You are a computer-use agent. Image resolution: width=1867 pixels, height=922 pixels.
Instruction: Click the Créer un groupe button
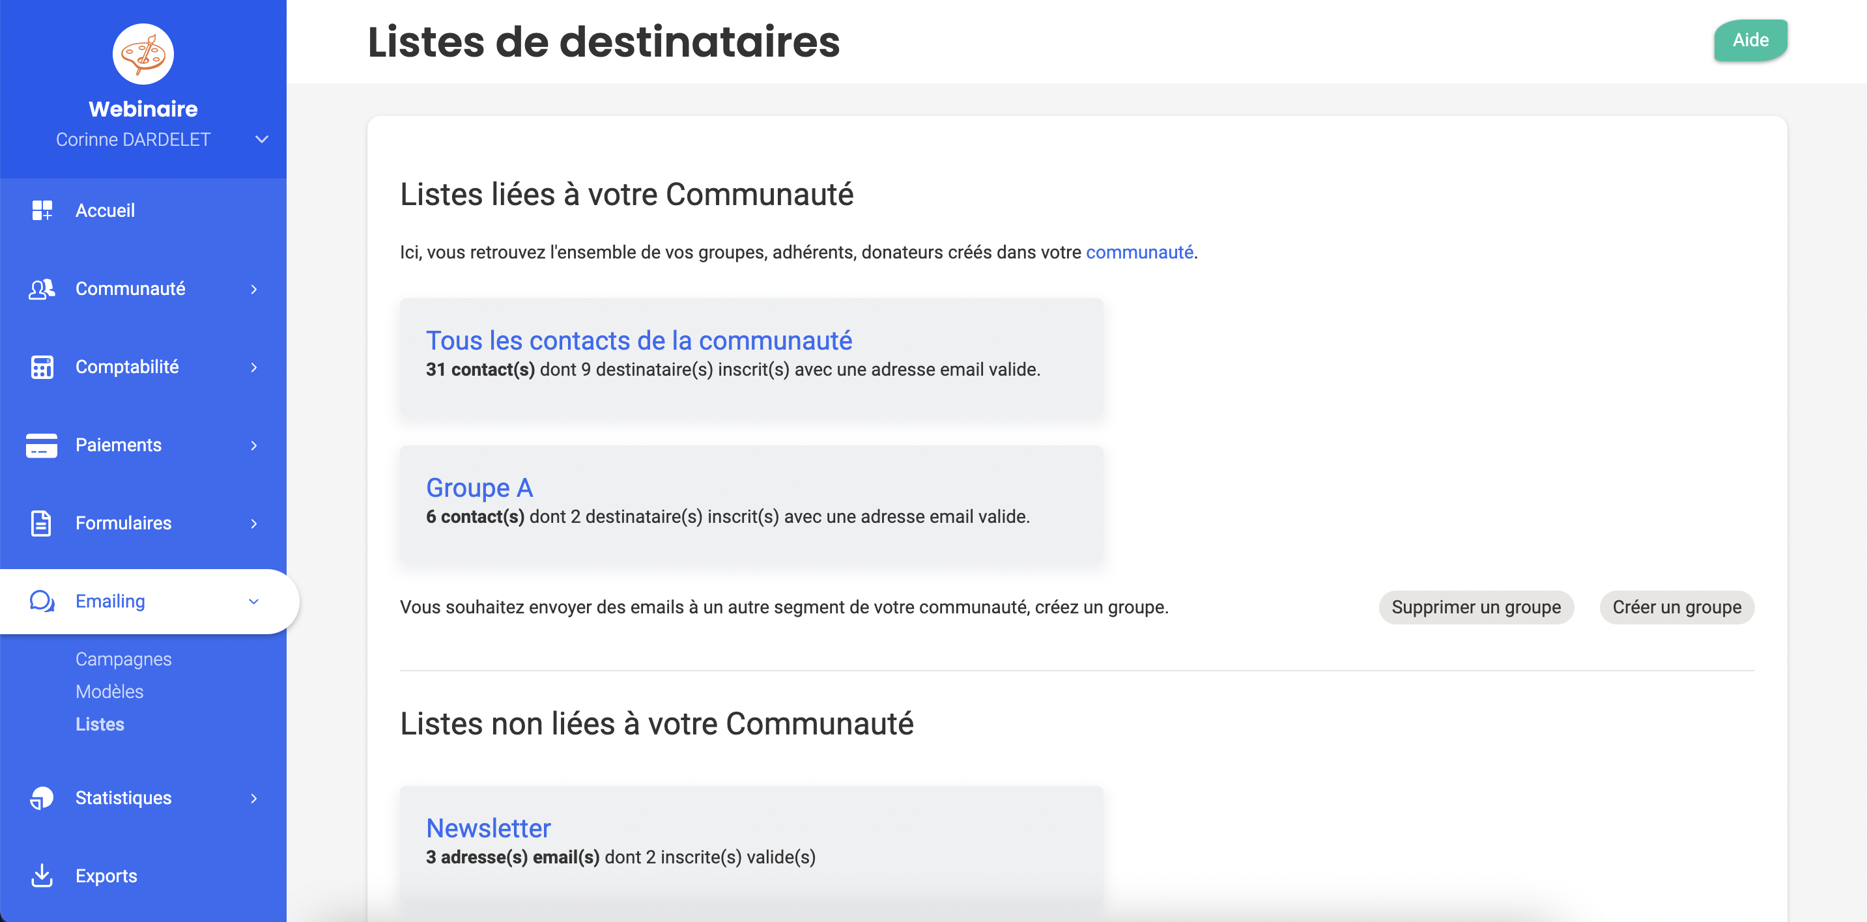[1676, 607]
